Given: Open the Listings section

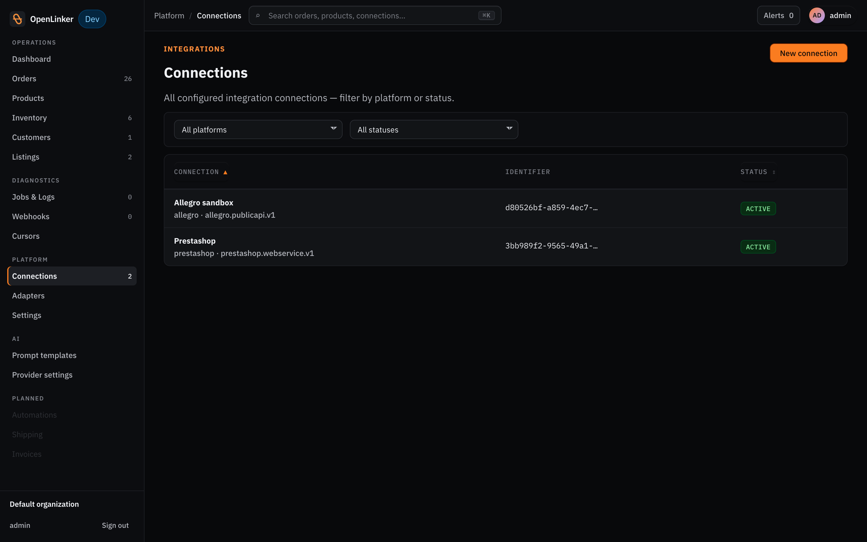Looking at the screenshot, I should tap(72, 157).
